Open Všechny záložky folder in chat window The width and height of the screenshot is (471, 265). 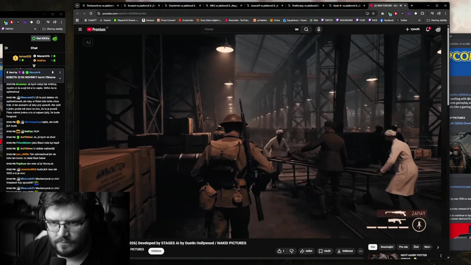point(53,29)
